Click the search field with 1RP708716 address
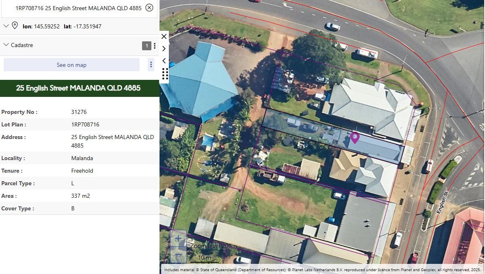Screen dimensions: 485x274 (79, 8)
